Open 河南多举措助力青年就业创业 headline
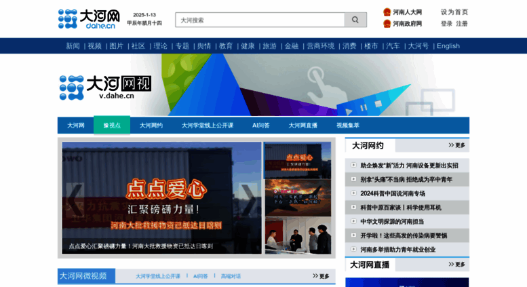This screenshot has height=287, width=527. click(398, 250)
